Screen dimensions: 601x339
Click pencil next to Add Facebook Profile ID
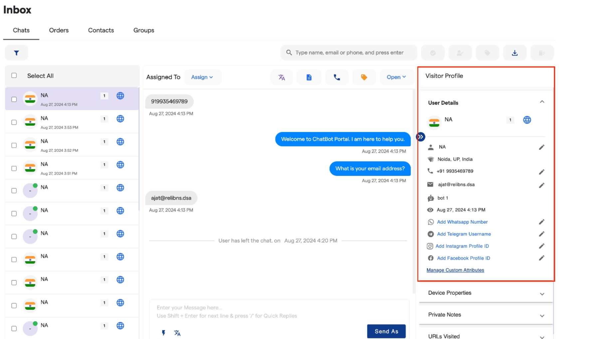click(x=541, y=258)
